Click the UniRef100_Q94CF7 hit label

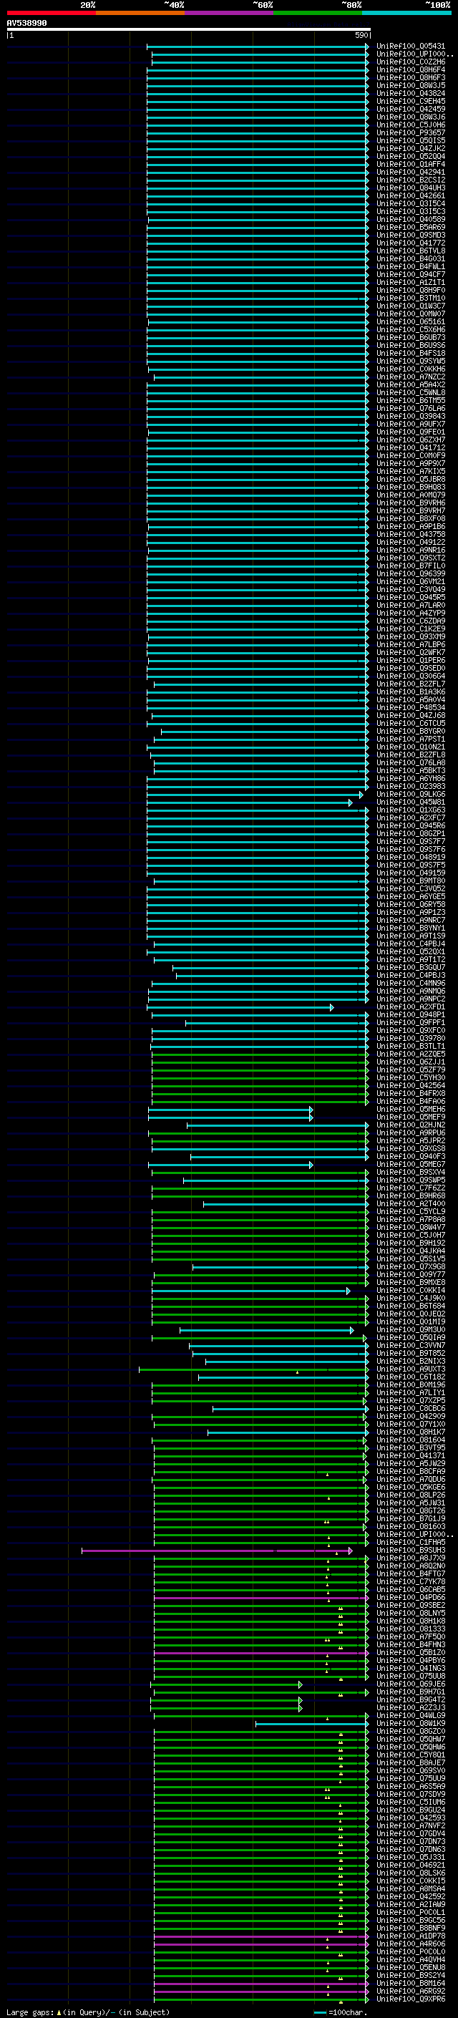pyautogui.click(x=410, y=274)
